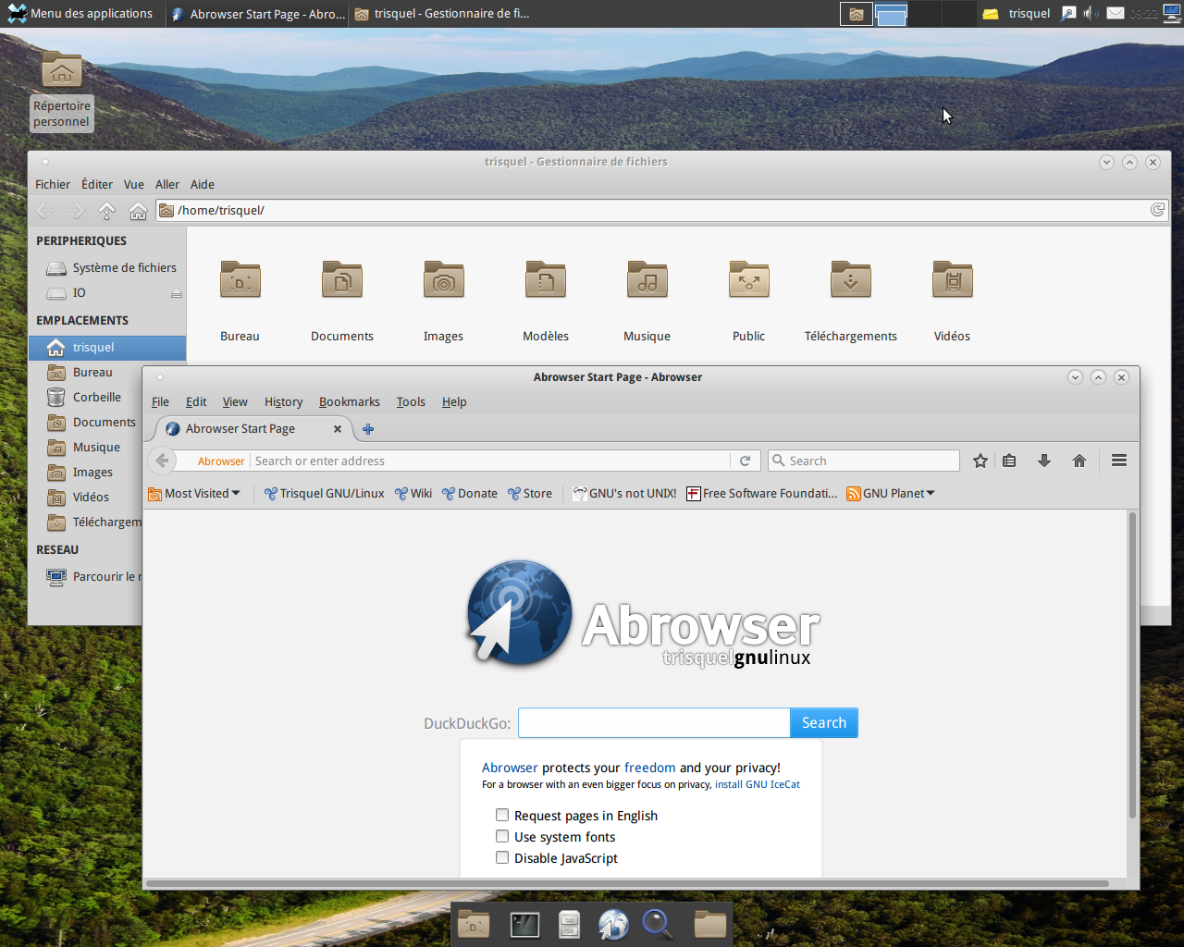Open Abrowser's View menu
This screenshot has width=1184, height=947.
235,402
